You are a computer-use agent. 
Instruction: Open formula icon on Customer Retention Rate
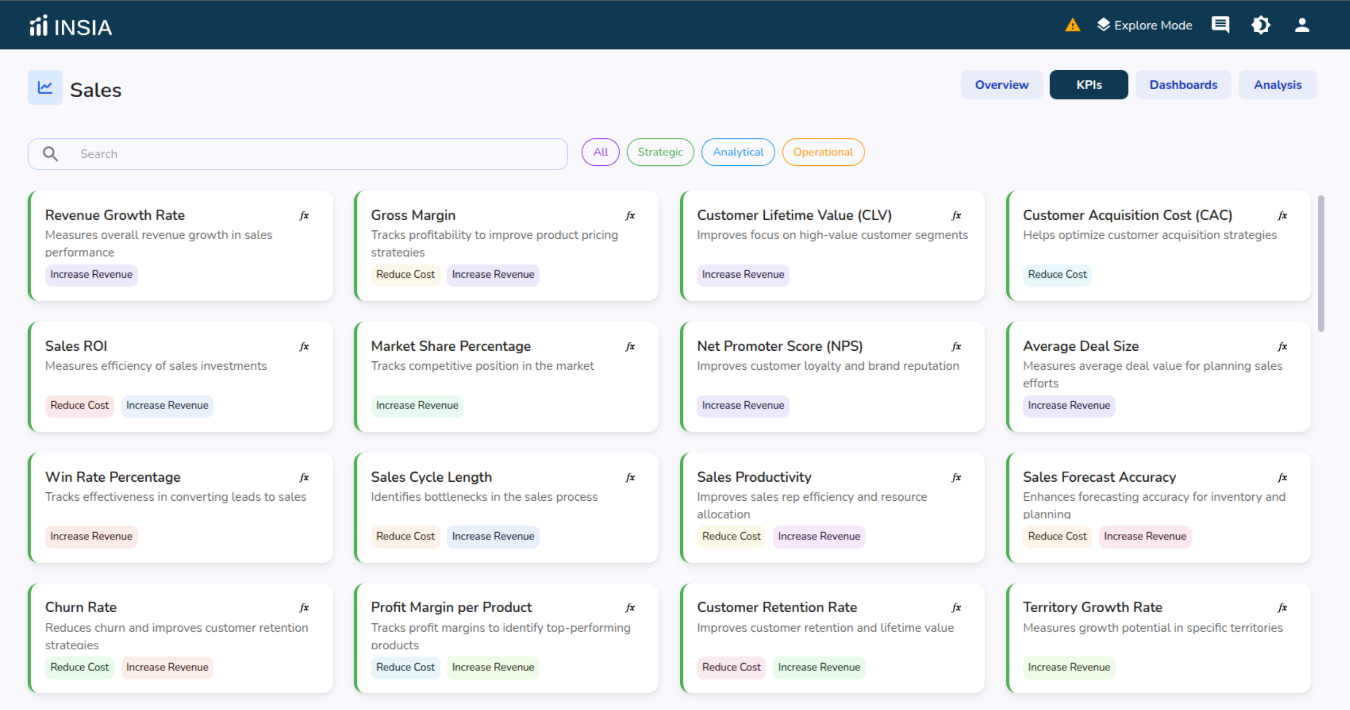(956, 608)
